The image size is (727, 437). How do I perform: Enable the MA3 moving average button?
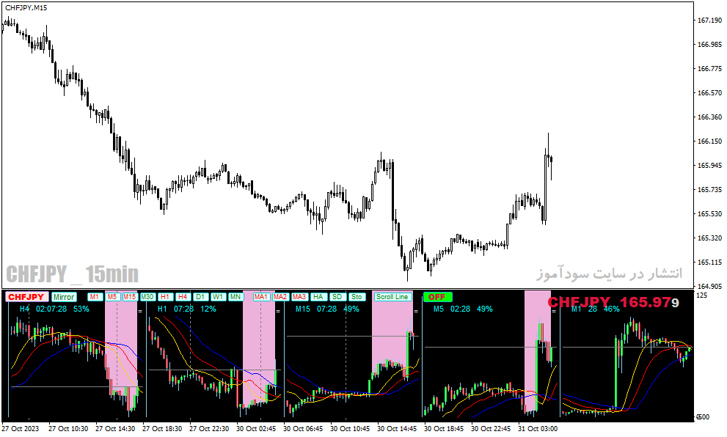pos(299,297)
